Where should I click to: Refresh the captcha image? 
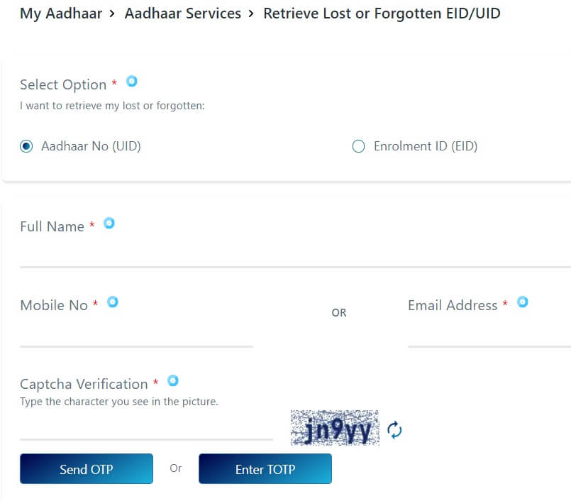point(394,430)
